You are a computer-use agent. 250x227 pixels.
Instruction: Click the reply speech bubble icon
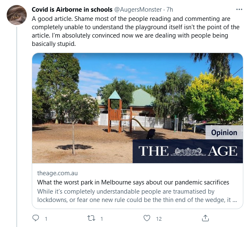pyautogui.click(x=36, y=218)
